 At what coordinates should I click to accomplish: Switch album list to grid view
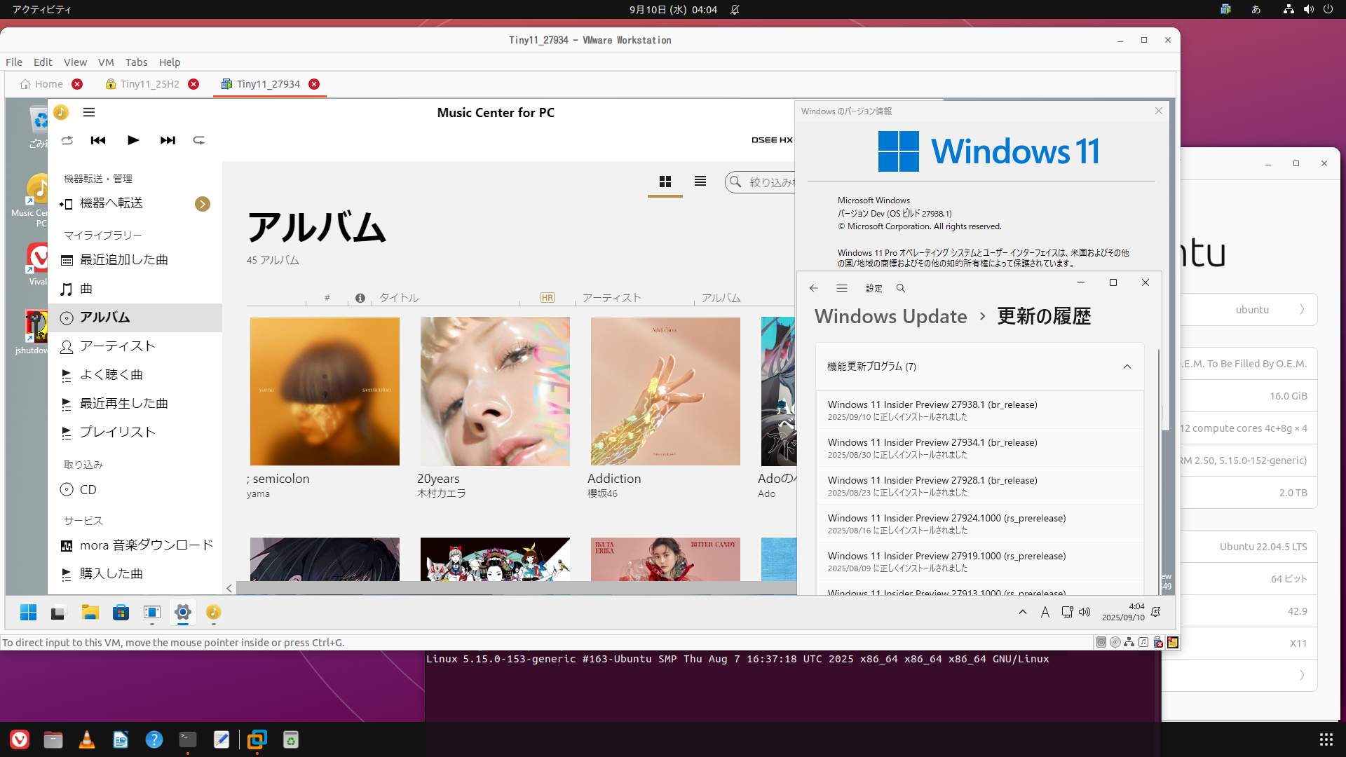click(665, 182)
